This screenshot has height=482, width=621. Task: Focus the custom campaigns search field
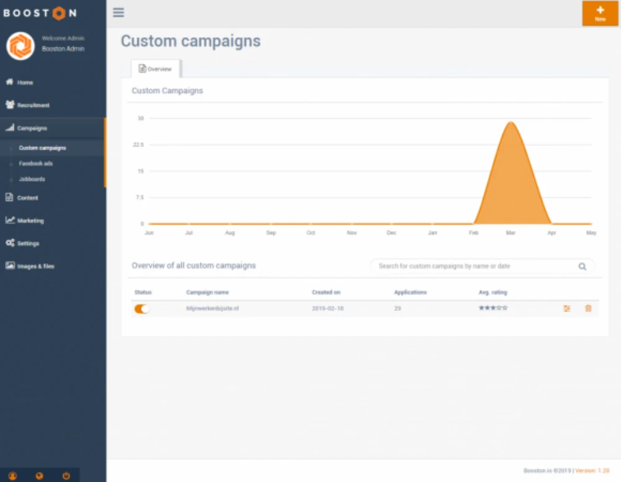coord(475,266)
